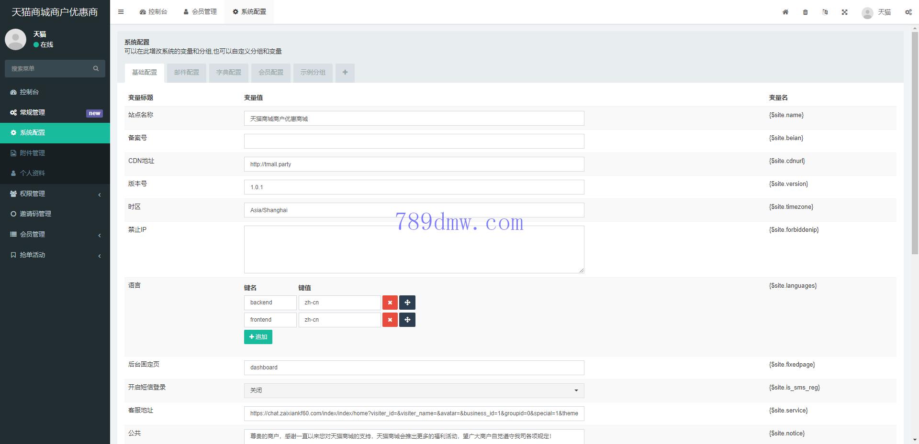Screen dimensions: 919x444
Task: Open settings via top-right gears icon
Action: coord(908,12)
